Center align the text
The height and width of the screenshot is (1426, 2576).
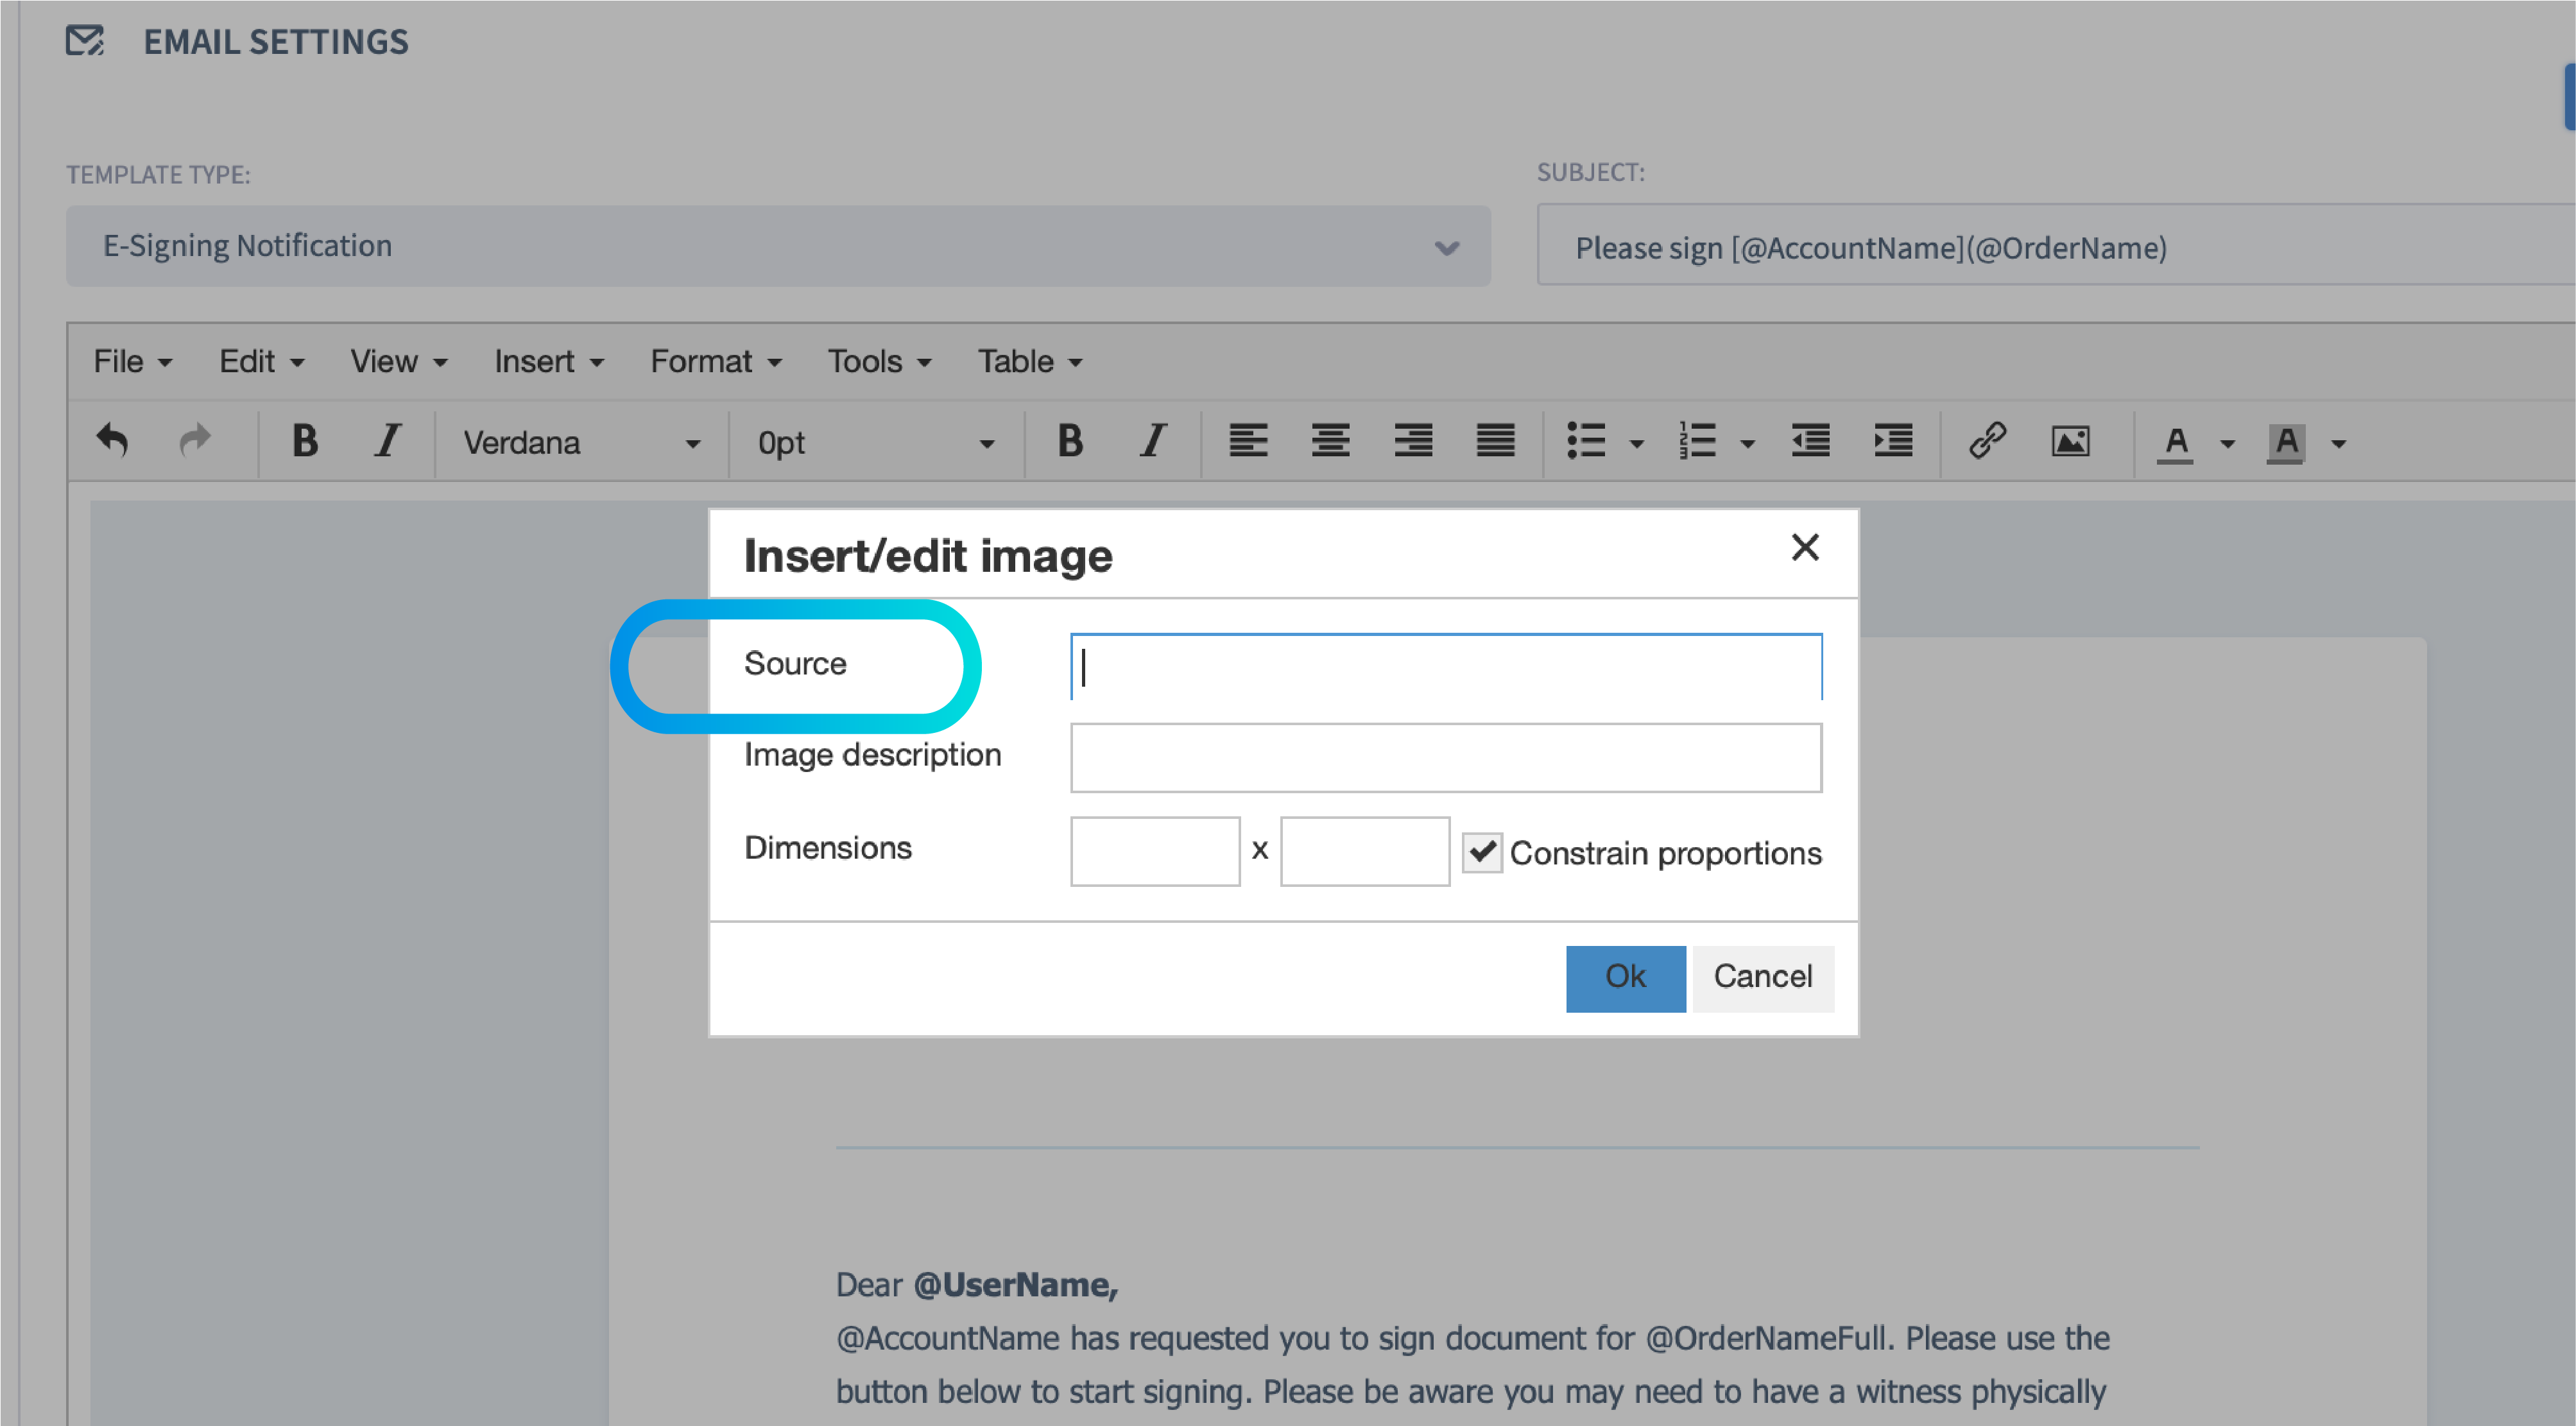(1330, 441)
